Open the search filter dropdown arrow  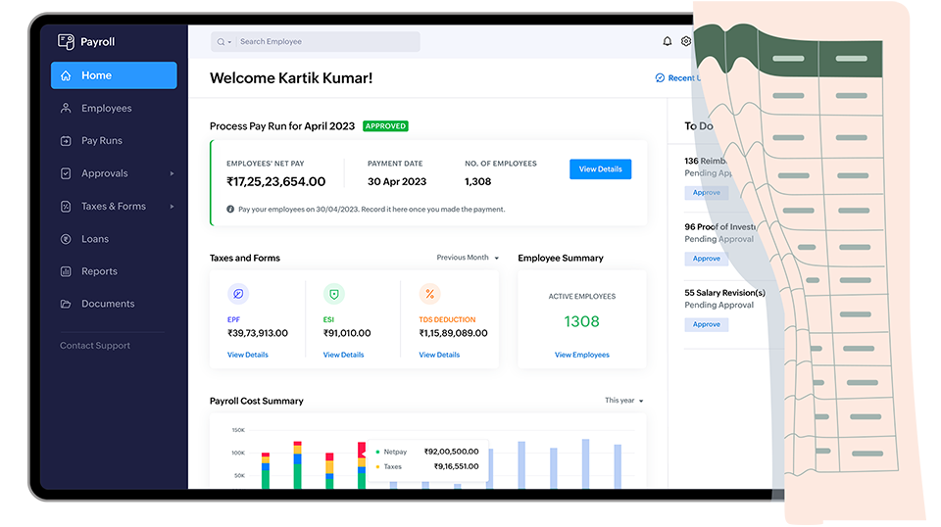coord(230,42)
